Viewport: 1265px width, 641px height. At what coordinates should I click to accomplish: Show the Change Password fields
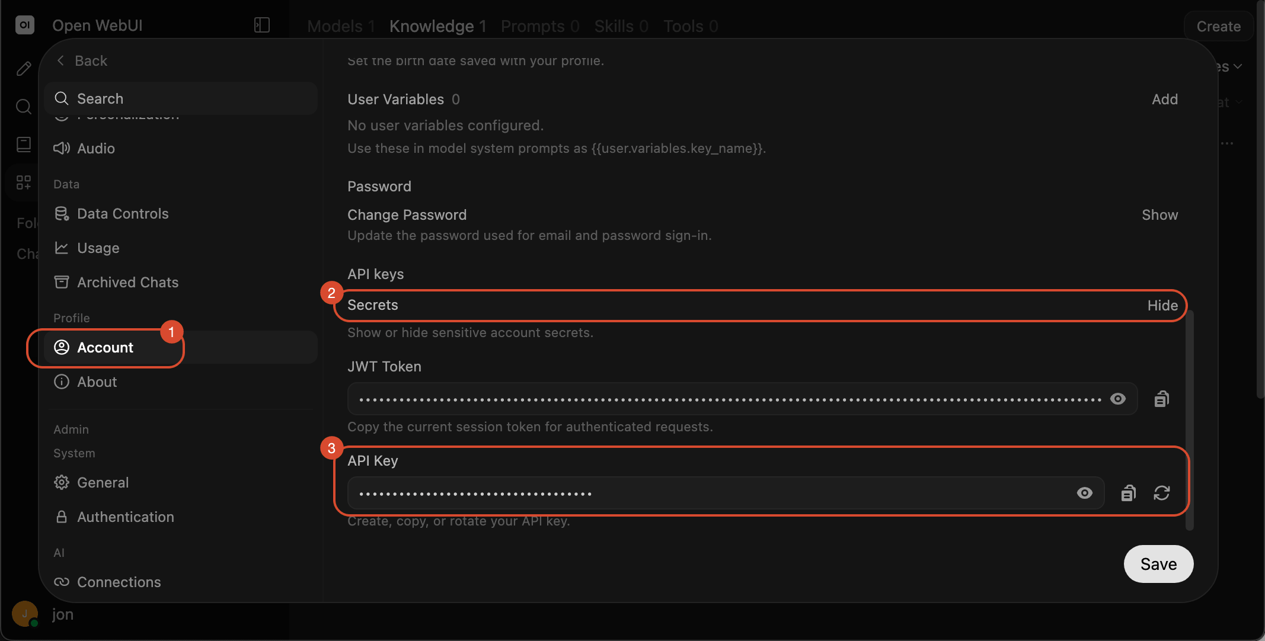[1160, 215]
